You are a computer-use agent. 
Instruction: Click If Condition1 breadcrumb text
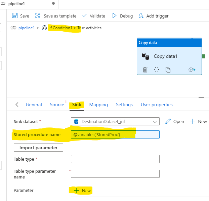(60, 28)
